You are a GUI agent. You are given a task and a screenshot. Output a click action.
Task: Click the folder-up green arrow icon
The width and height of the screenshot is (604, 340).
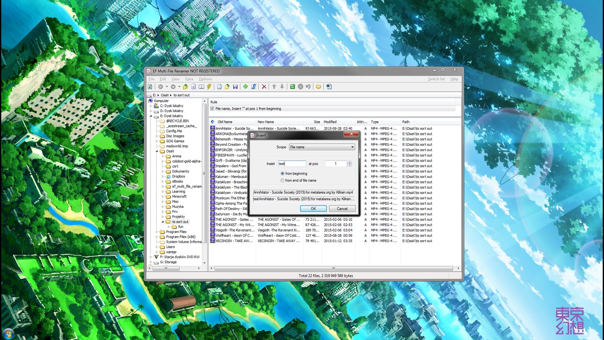point(185,87)
